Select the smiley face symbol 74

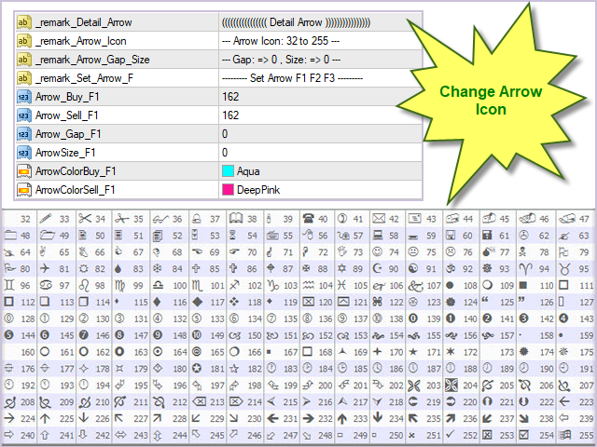[x=380, y=251]
